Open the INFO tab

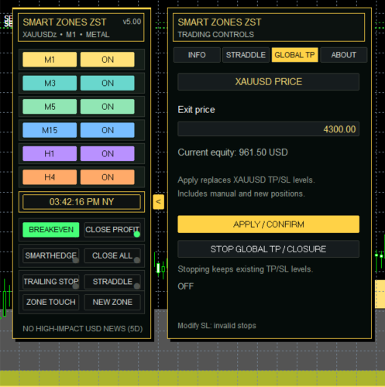[197, 55]
